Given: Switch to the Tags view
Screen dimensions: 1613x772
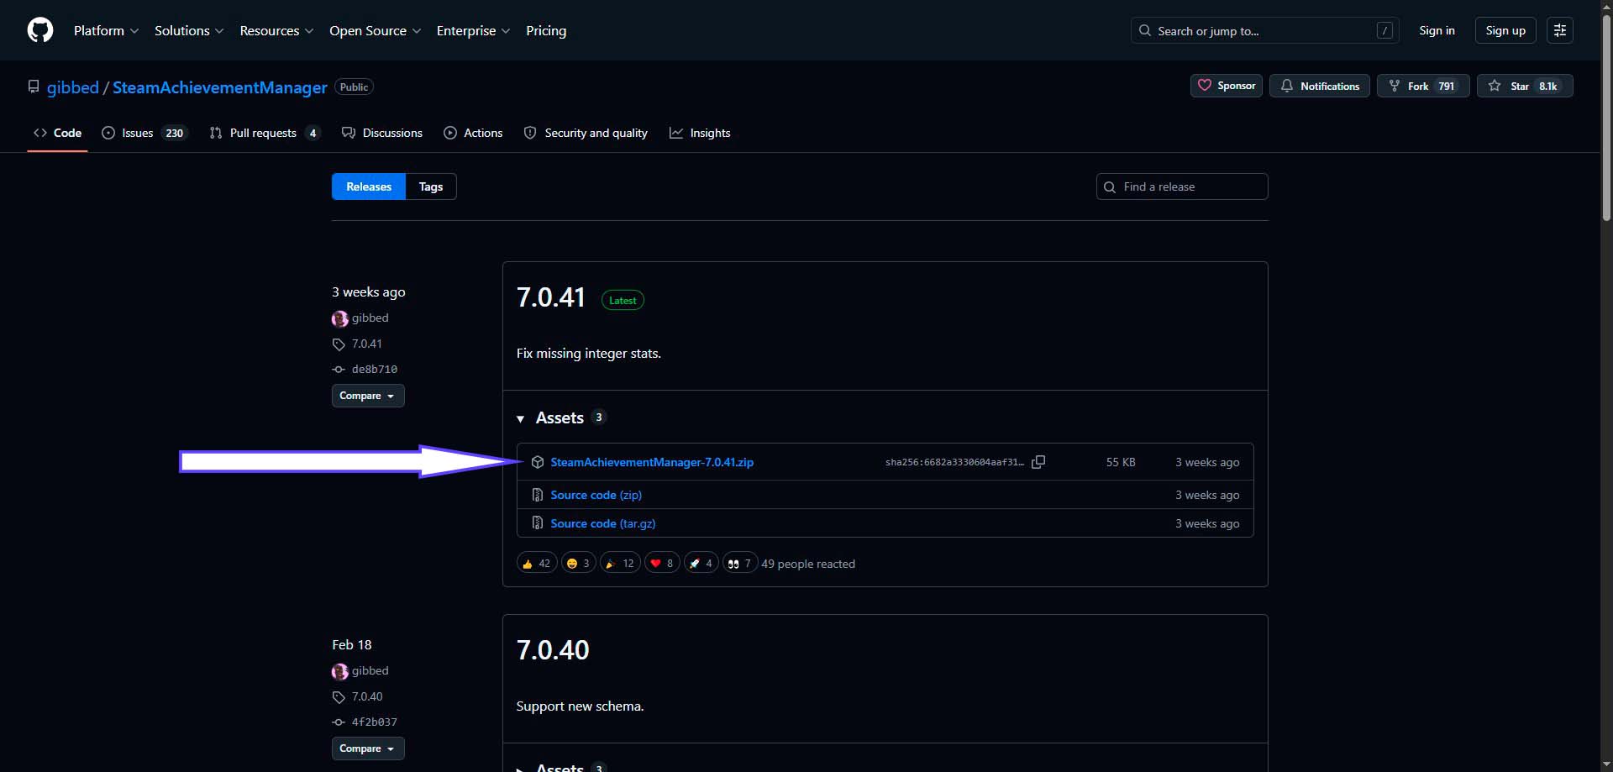Looking at the screenshot, I should (431, 186).
